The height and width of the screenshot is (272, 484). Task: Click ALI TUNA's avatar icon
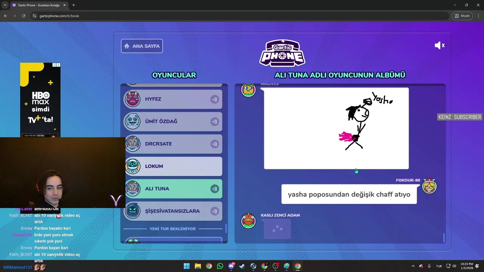133,189
